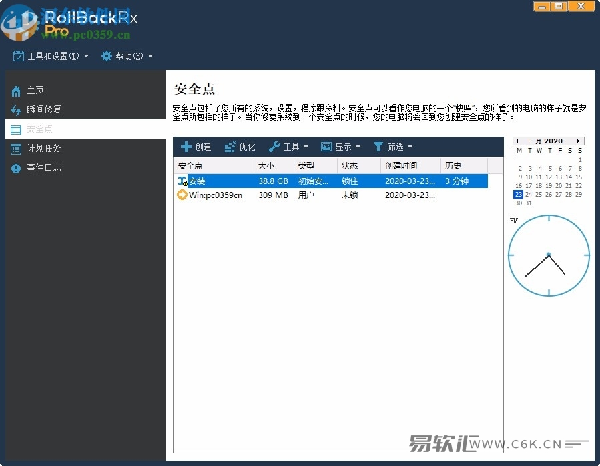Close the RollBack Rx window
The width and height of the screenshot is (600, 466).
(x=581, y=6)
